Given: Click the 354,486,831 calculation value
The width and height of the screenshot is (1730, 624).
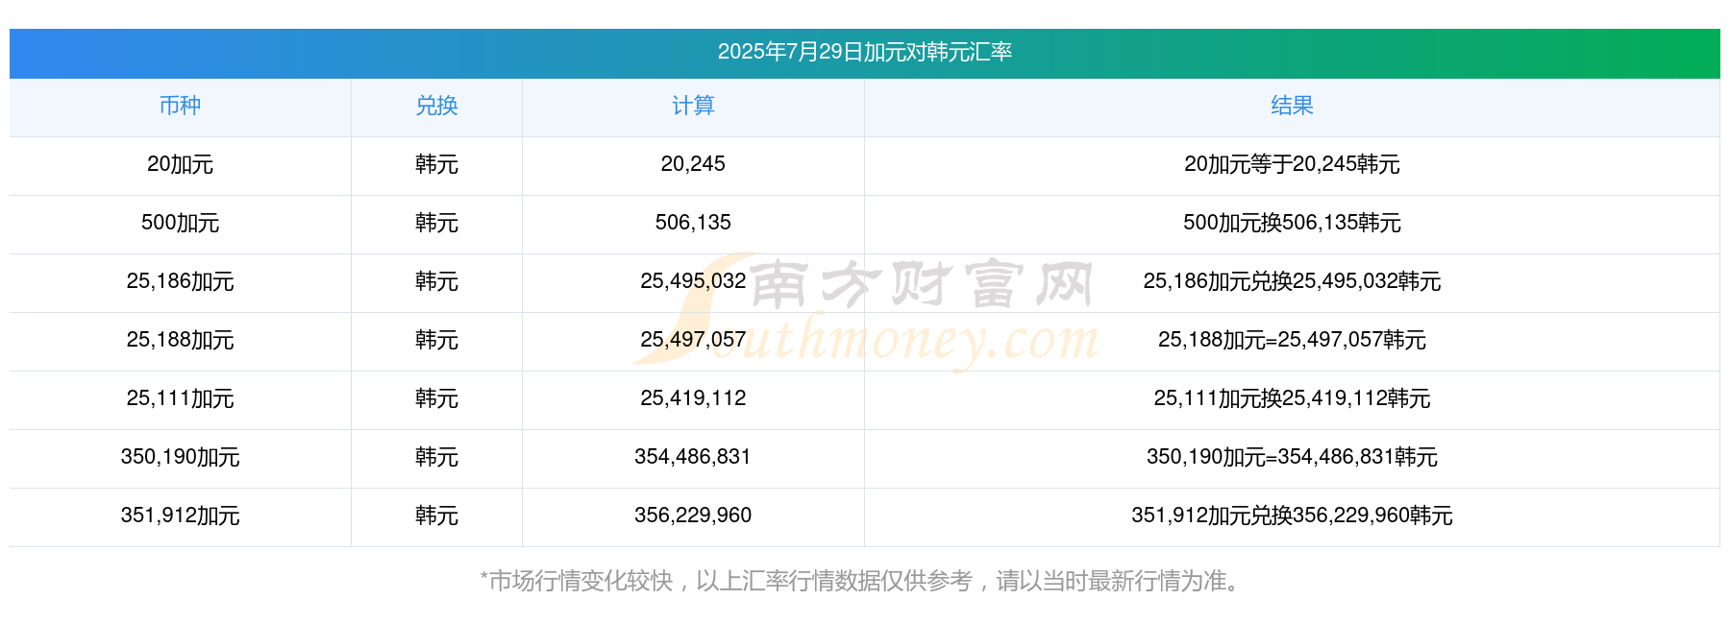Looking at the screenshot, I should [x=693, y=457].
